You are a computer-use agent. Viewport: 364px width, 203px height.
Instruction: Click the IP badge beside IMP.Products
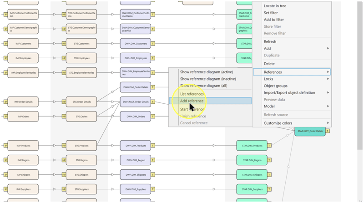pyautogui.click(x=5, y=146)
